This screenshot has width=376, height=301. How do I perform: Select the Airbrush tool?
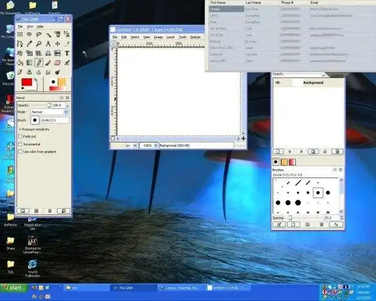coord(66,63)
